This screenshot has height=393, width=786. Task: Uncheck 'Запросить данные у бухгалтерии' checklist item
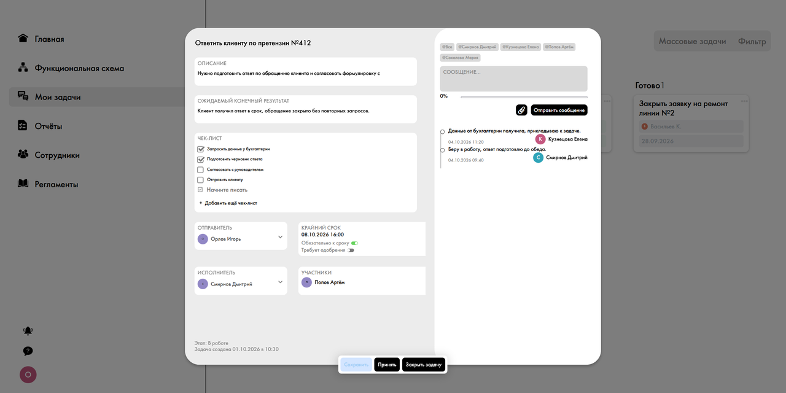201,149
